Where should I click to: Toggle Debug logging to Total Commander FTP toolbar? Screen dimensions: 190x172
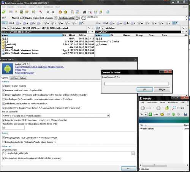coord(3,137)
